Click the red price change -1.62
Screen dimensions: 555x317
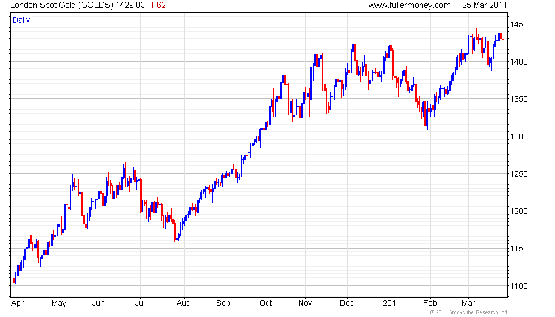coord(156,5)
